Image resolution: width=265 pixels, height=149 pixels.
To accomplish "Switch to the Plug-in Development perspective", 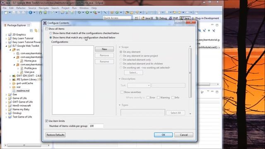I will (x=205, y=18).
